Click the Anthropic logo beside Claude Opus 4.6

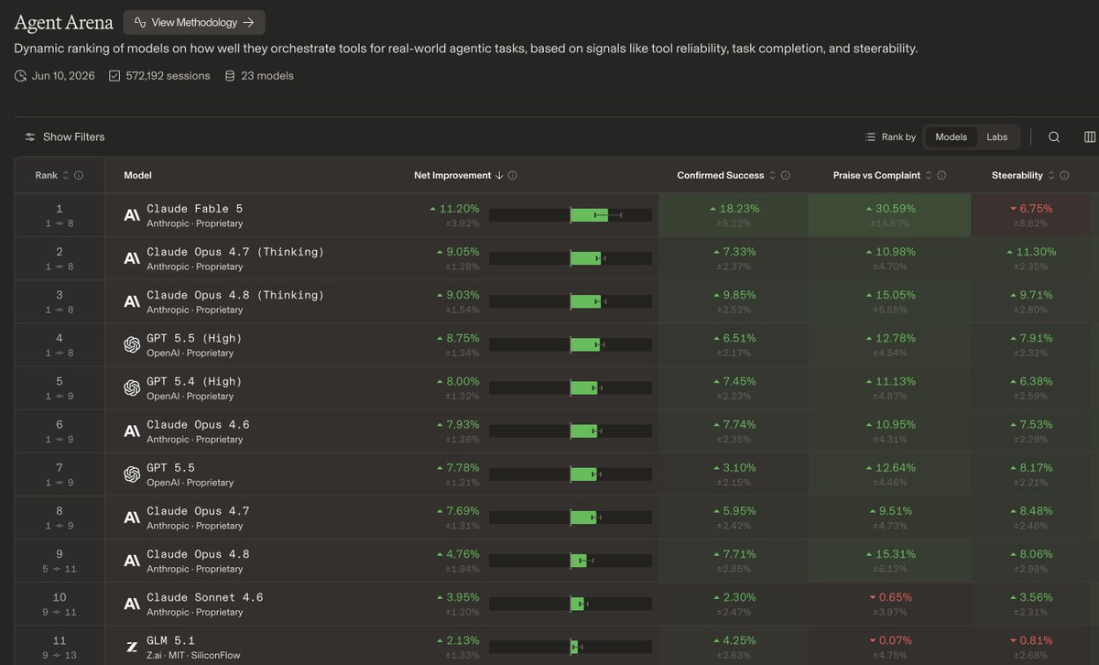tap(132, 431)
